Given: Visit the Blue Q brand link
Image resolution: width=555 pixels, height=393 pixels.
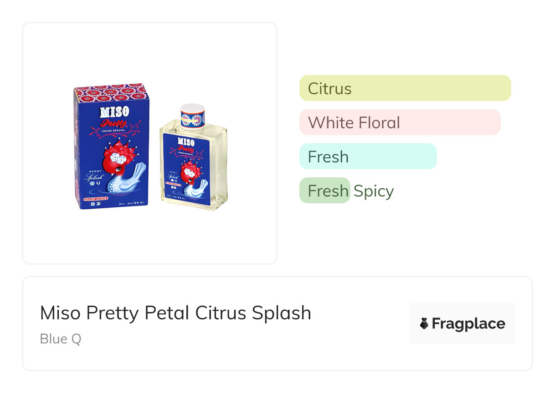Looking at the screenshot, I should (x=61, y=339).
